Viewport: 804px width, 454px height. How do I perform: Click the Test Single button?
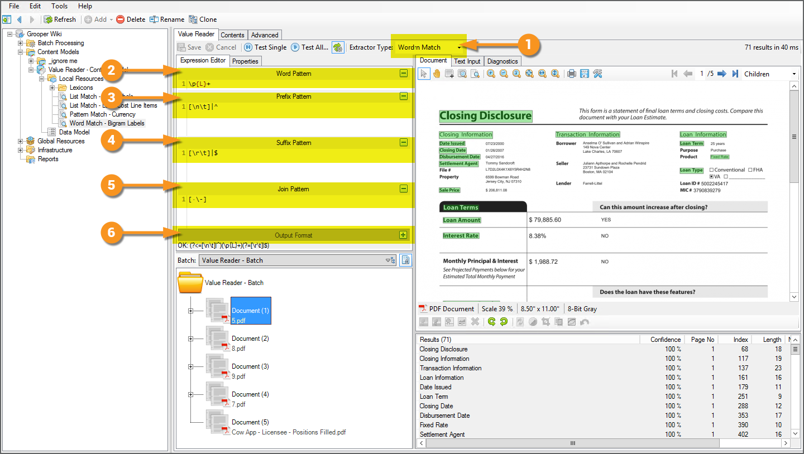264,47
